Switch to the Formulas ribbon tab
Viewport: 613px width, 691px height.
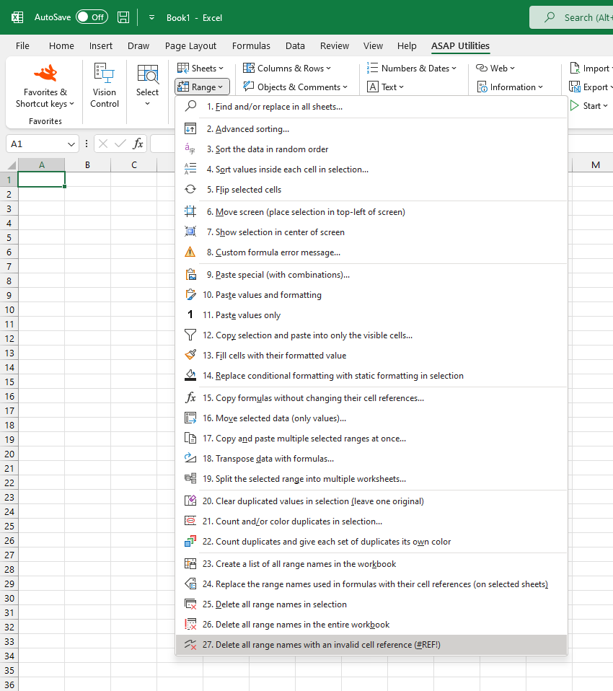pyautogui.click(x=251, y=45)
